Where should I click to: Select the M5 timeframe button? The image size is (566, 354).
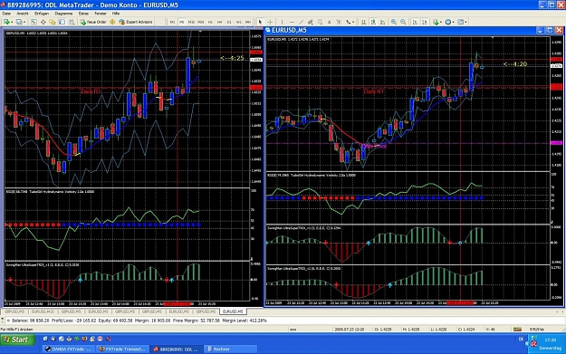[x=182, y=22]
